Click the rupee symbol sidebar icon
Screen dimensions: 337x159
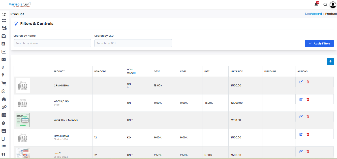coord(3,67)
